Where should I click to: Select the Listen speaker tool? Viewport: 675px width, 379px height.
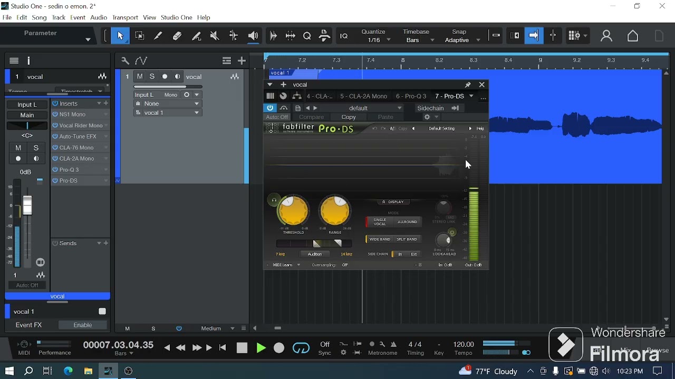(253, 36)
